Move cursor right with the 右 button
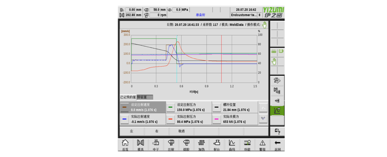 pyautogui.click(x=157, y=131)
